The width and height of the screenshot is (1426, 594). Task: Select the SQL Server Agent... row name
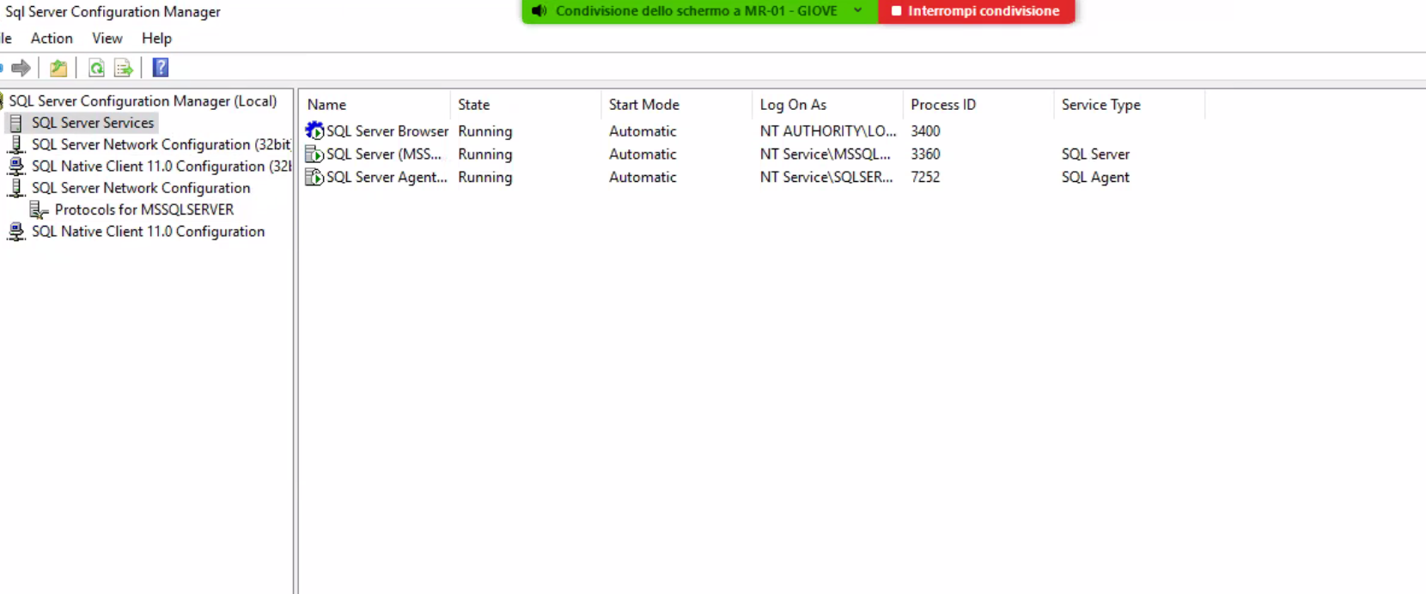pos(387,177)
